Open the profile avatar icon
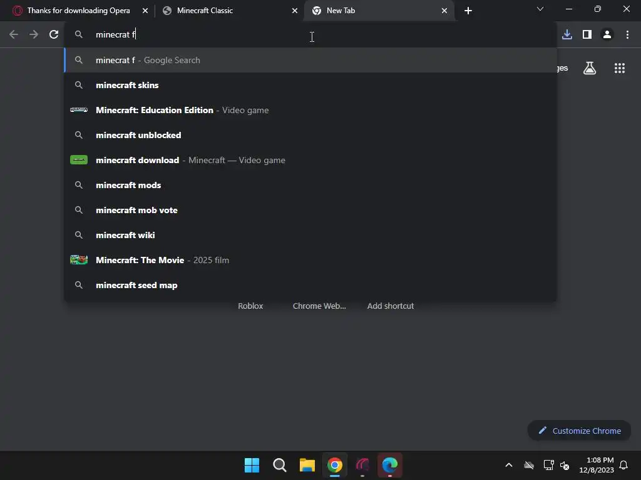641x480 pixels. point(607,35)
